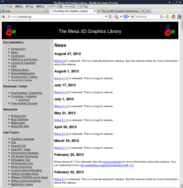Open the ヘルプ(H) menu
This screenshot has width=183, height=188.
83,6
